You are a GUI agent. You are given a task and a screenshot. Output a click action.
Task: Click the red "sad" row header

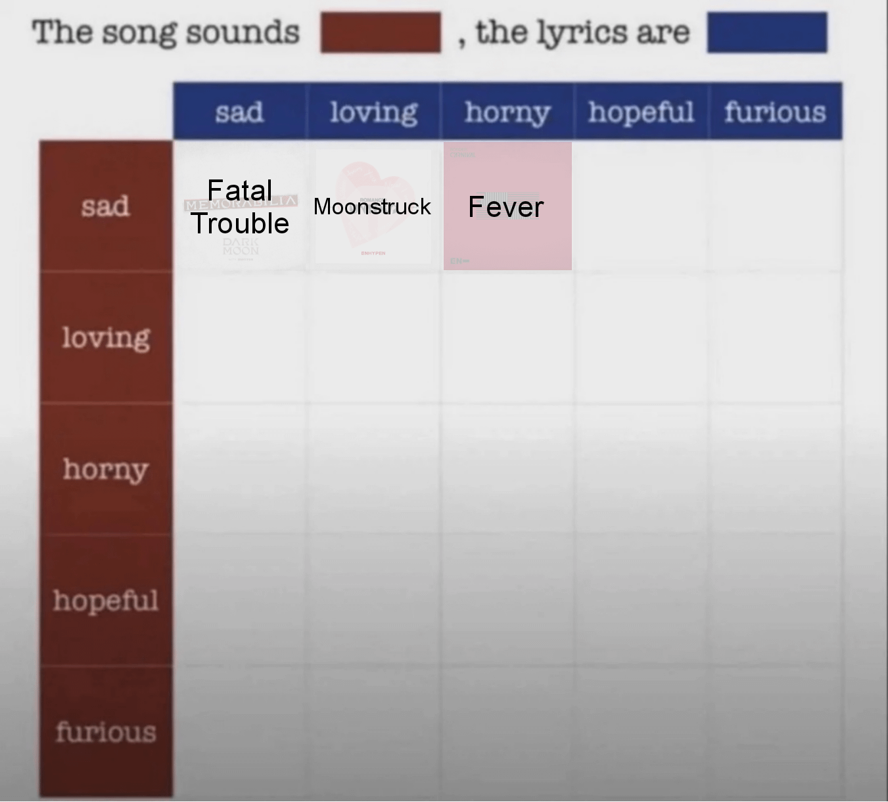point(106,206)
